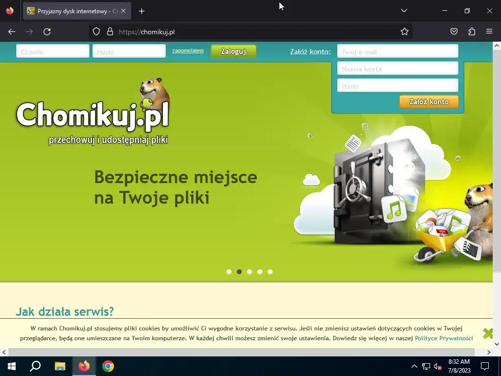
Task: Select the Przyjazny dysk internetowy tab
Action: [x=77, y=11]
